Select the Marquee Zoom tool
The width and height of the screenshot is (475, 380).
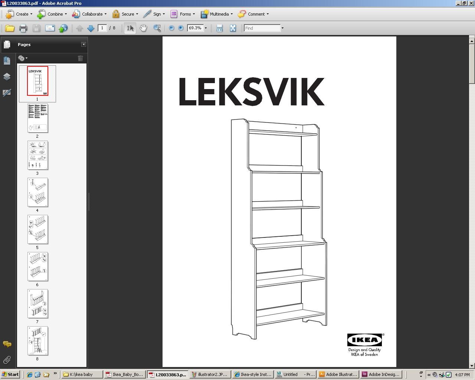(x=157, y=28)
